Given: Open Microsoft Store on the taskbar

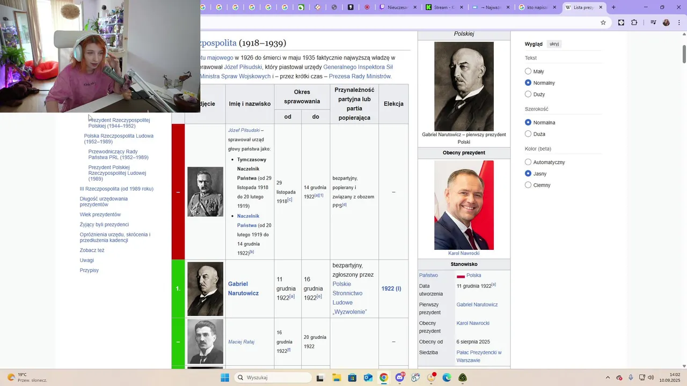Looking at the screenshot, I should 352,377.
